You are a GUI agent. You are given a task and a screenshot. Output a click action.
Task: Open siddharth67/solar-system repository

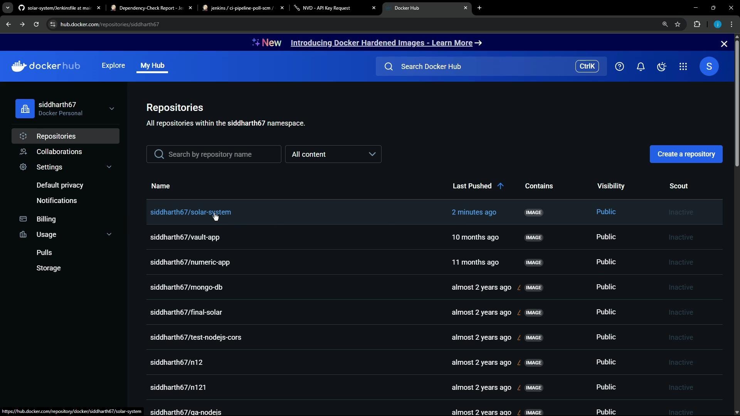tap(190, 212)
